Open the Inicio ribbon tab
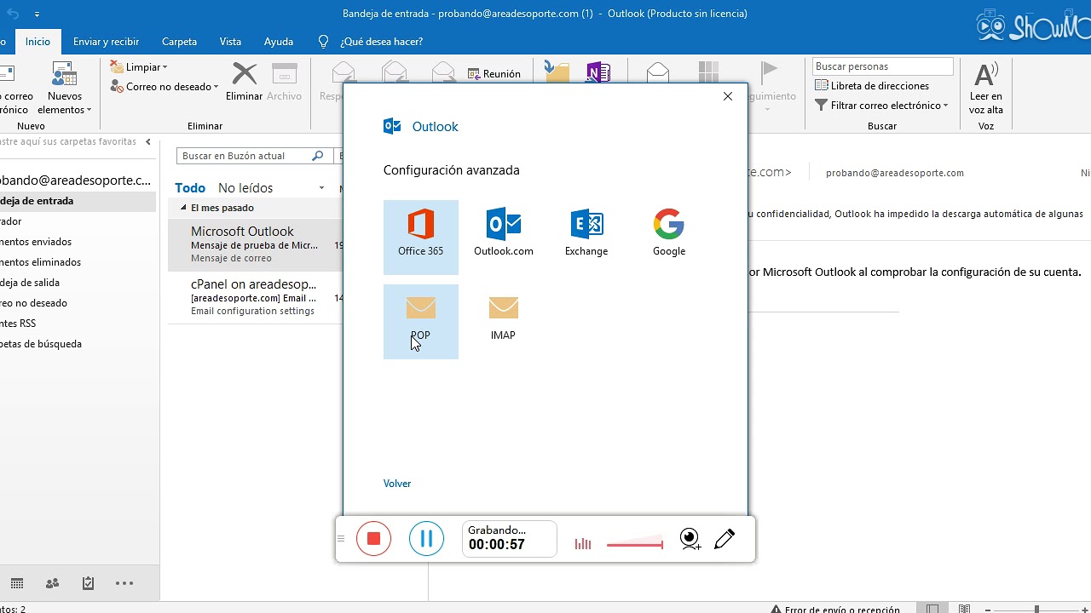Viewport: 1091px width, 613px height. tap(38, 41)
